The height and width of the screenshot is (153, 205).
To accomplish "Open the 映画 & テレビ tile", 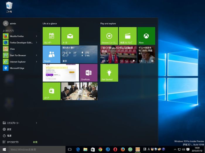I will 127,36.
